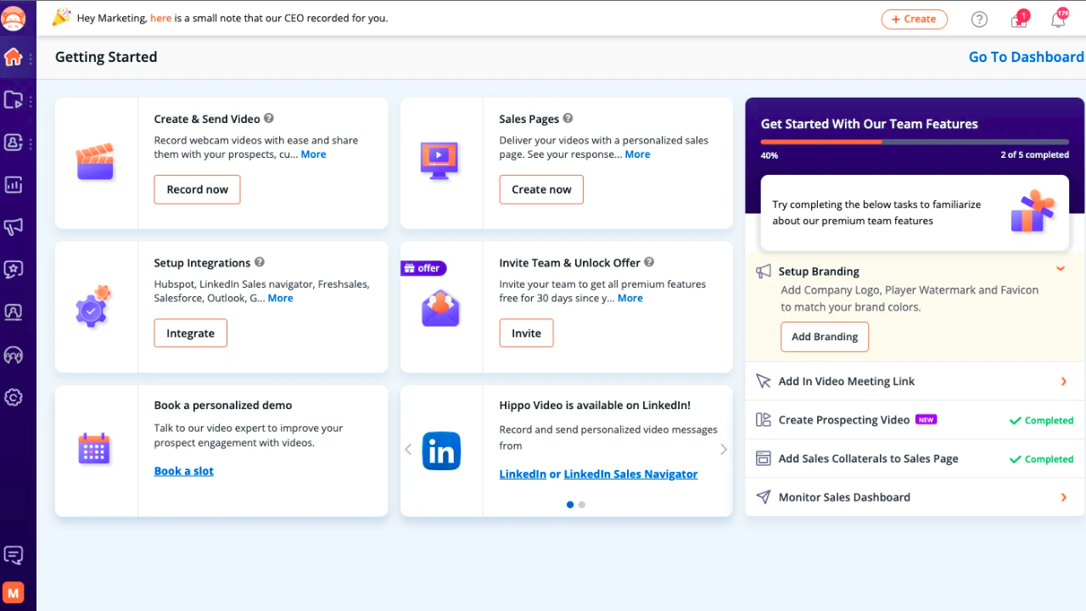
Task: Click the purple offer badge
Action: point(423,268)
